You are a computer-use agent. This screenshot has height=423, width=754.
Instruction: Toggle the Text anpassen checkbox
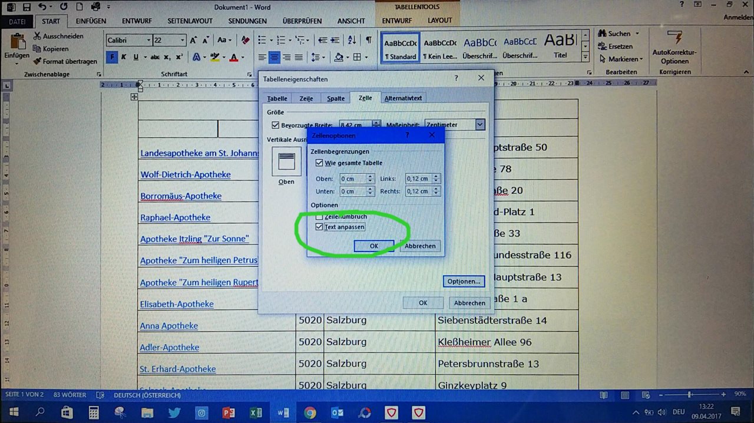coord(319,227)
